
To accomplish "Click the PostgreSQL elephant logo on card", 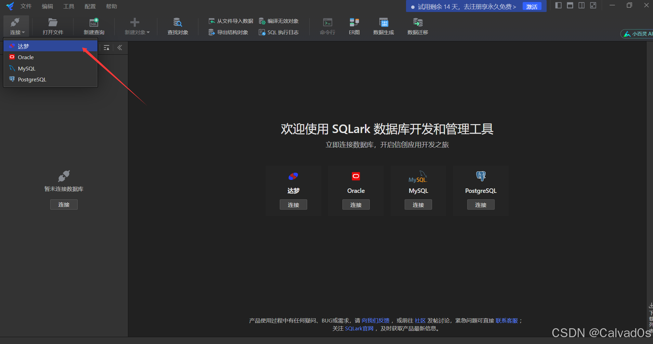I will pos(481,176).
